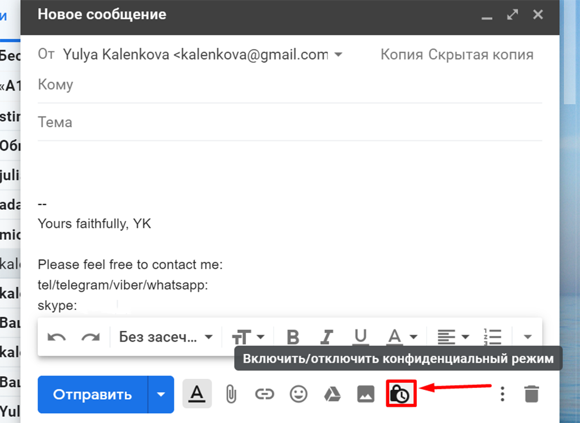
Task: Expand the send options arrow beside Отправить
Action: 161,394
